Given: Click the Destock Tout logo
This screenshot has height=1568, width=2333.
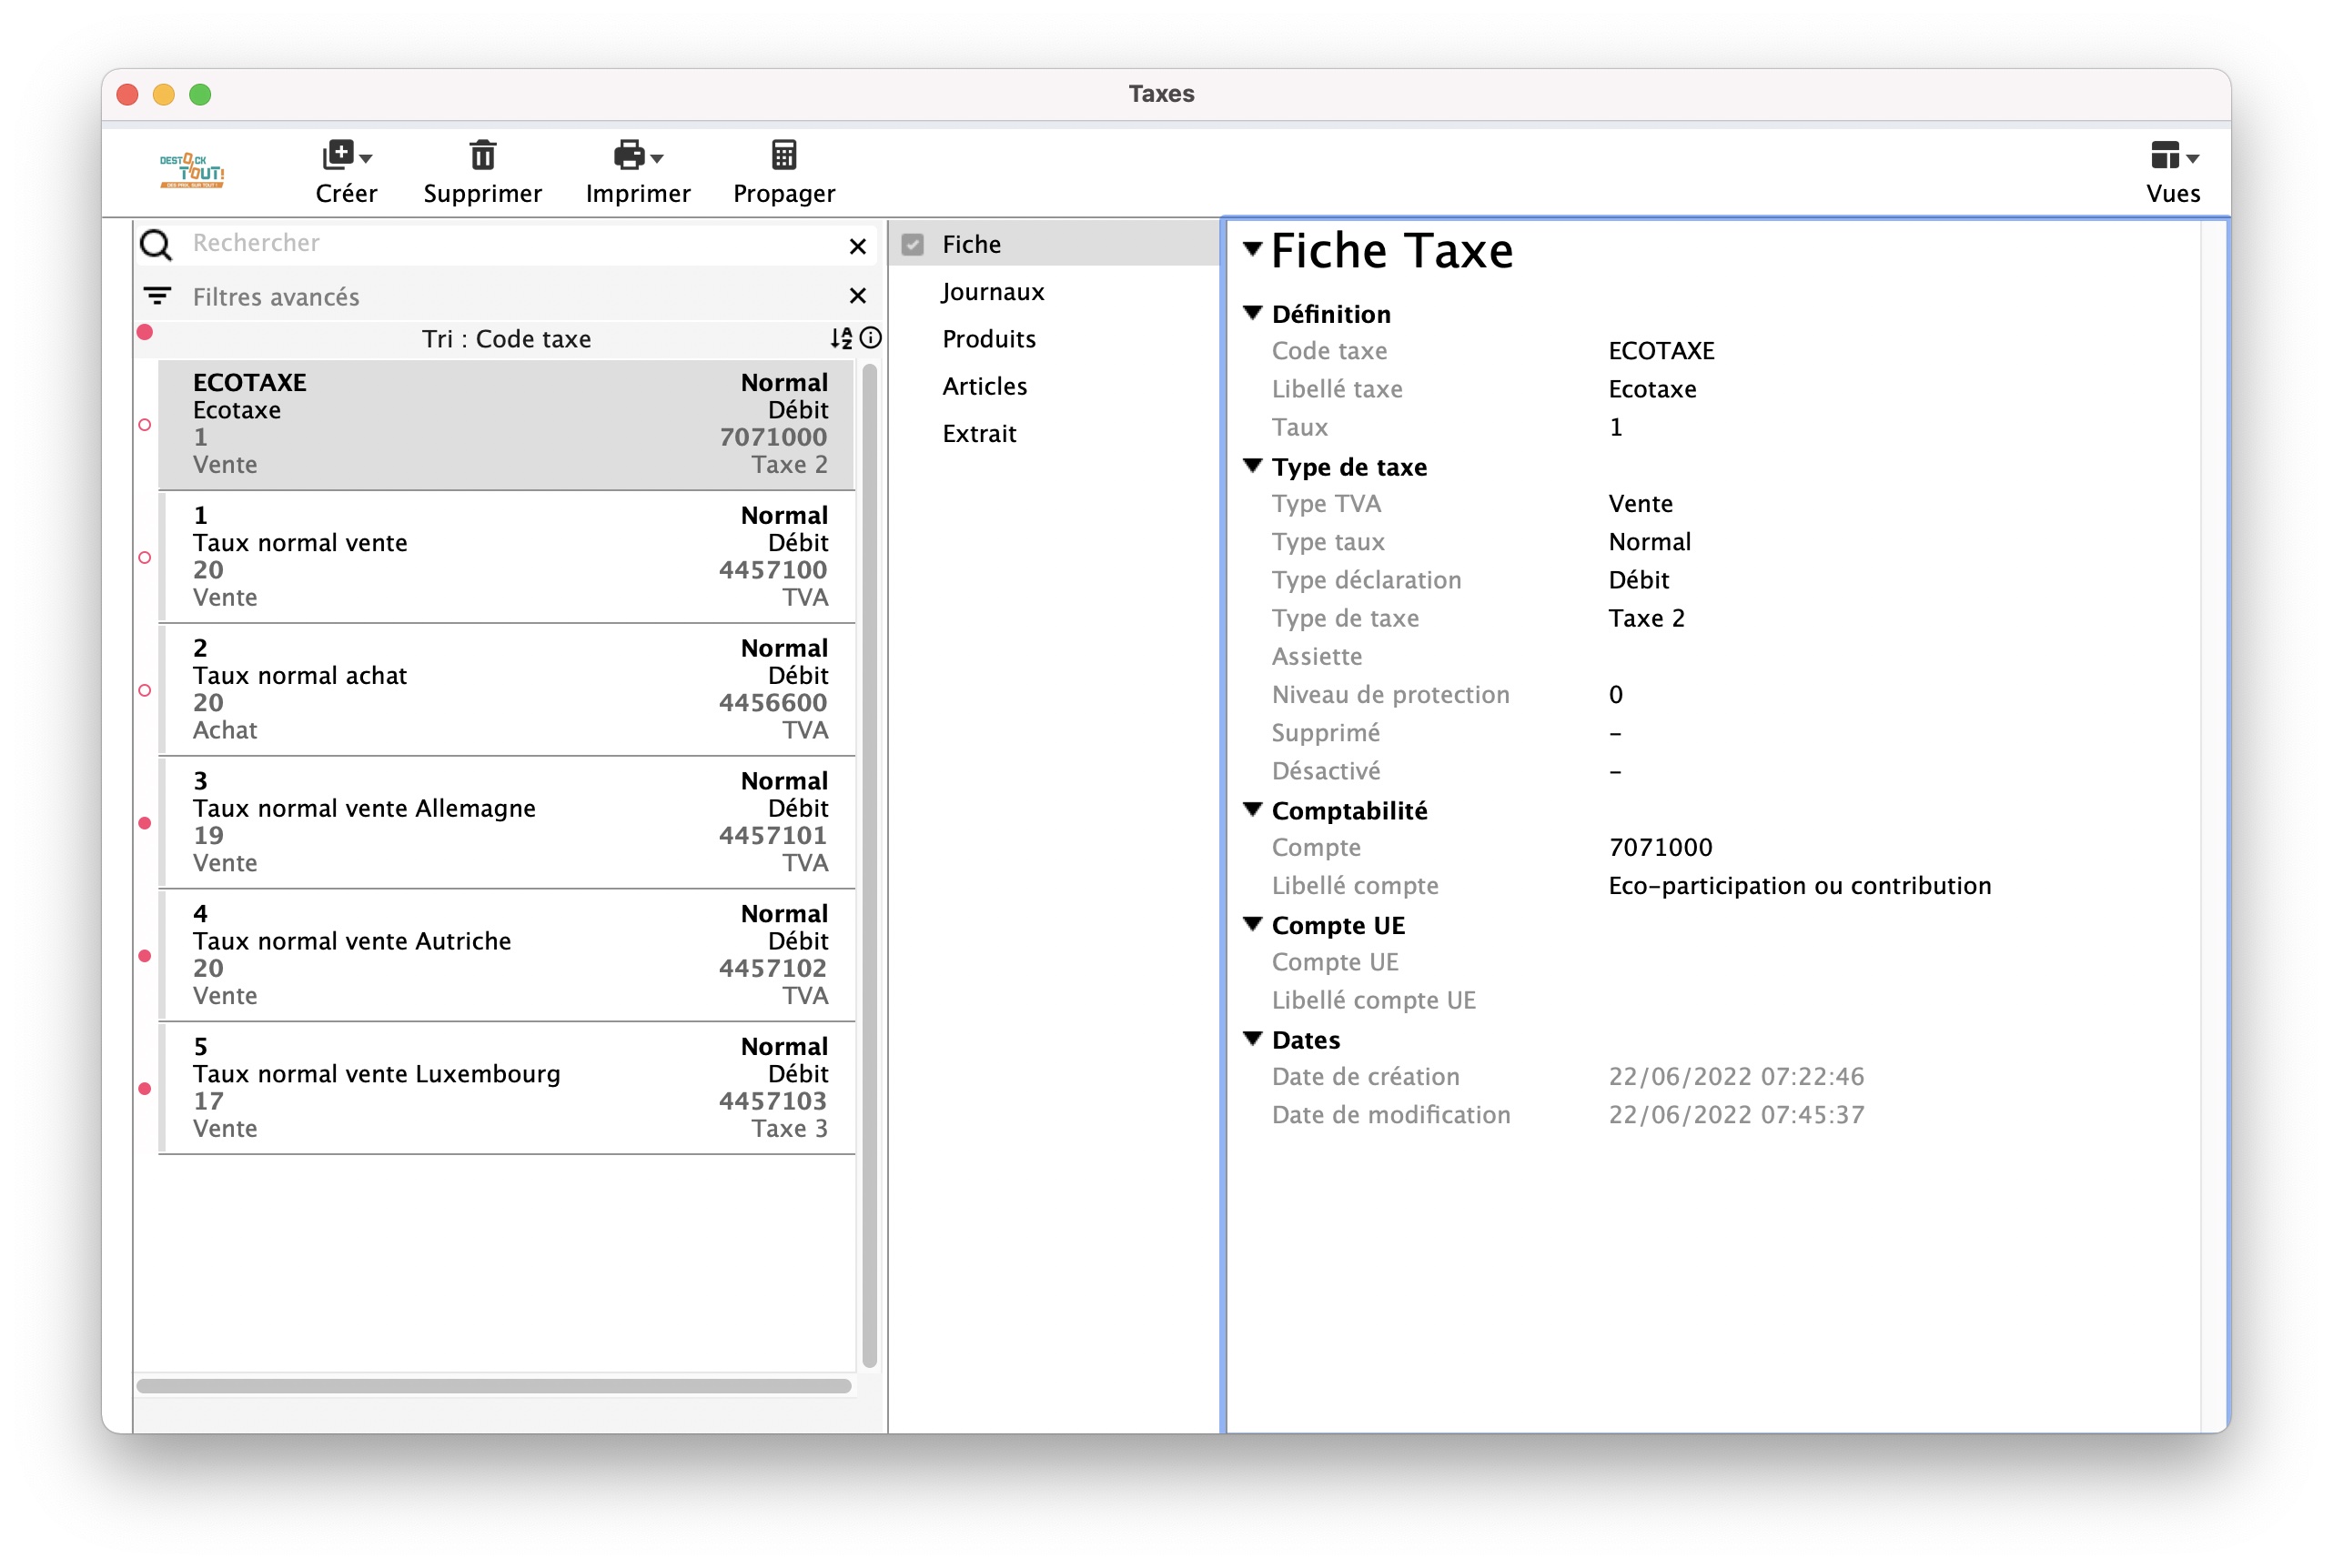Looking at the screenshot, I should click(x=191, y=171).
